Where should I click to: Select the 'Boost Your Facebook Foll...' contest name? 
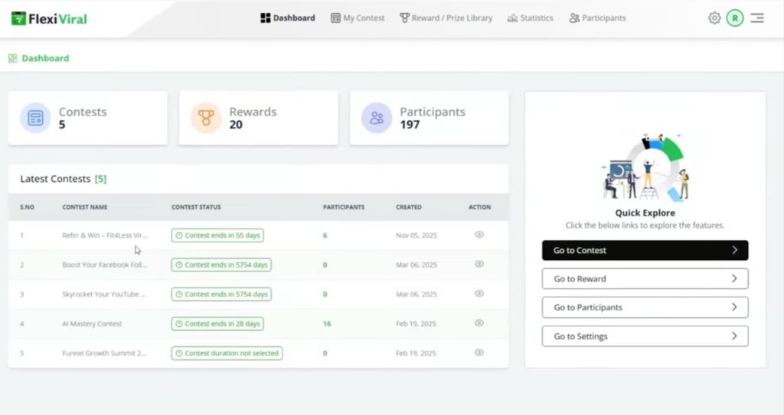click(x=104, y=264)
